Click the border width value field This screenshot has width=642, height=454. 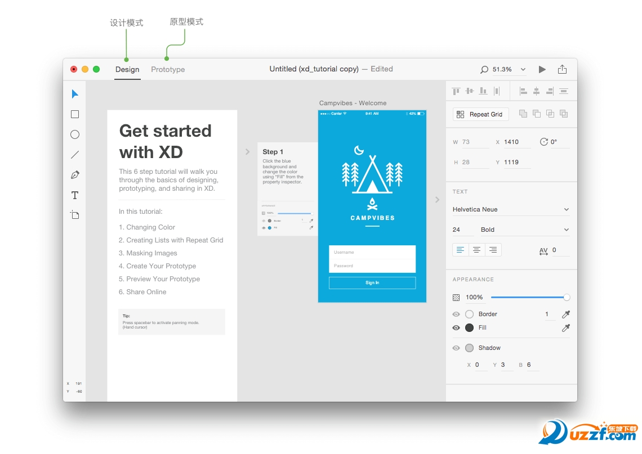(550, 314)
